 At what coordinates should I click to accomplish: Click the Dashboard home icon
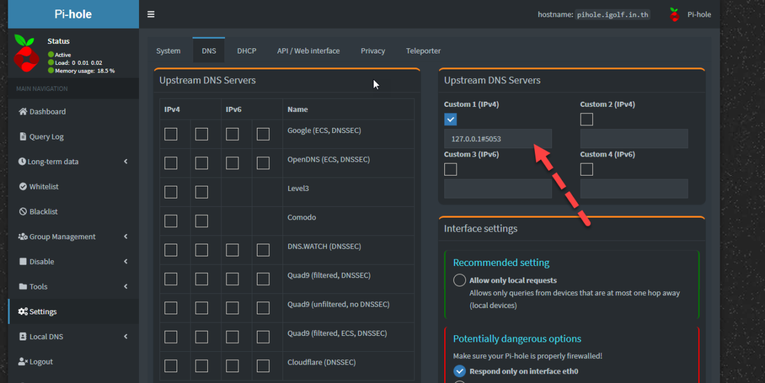pos(24,111)
